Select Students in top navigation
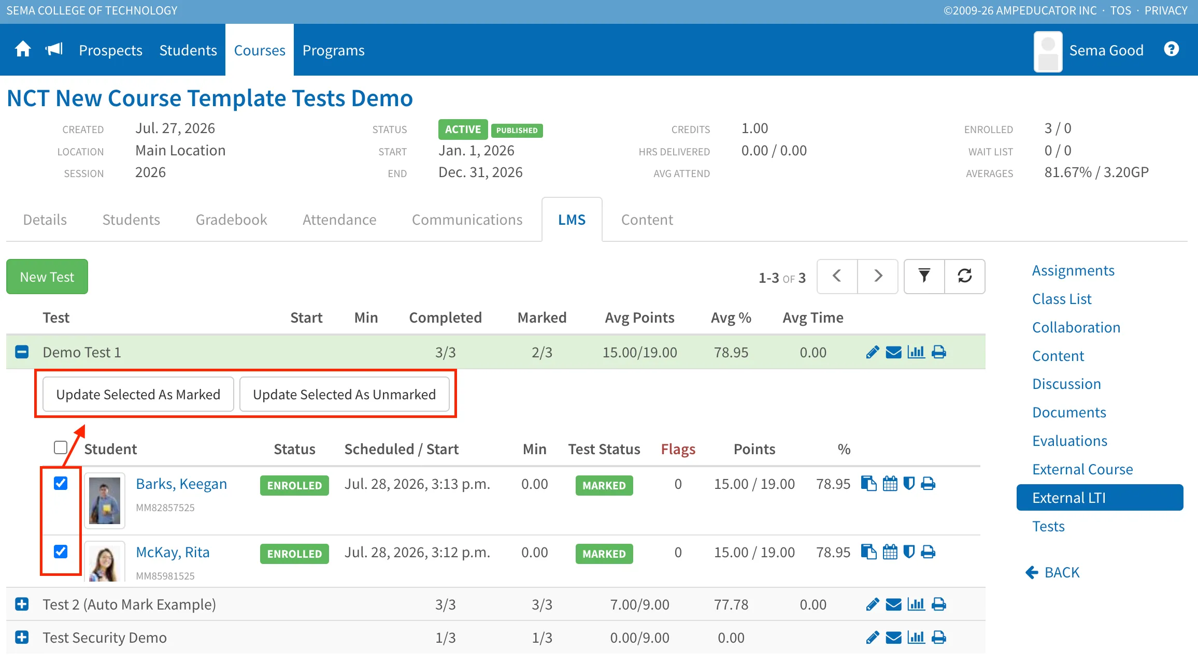 [188, 50]
